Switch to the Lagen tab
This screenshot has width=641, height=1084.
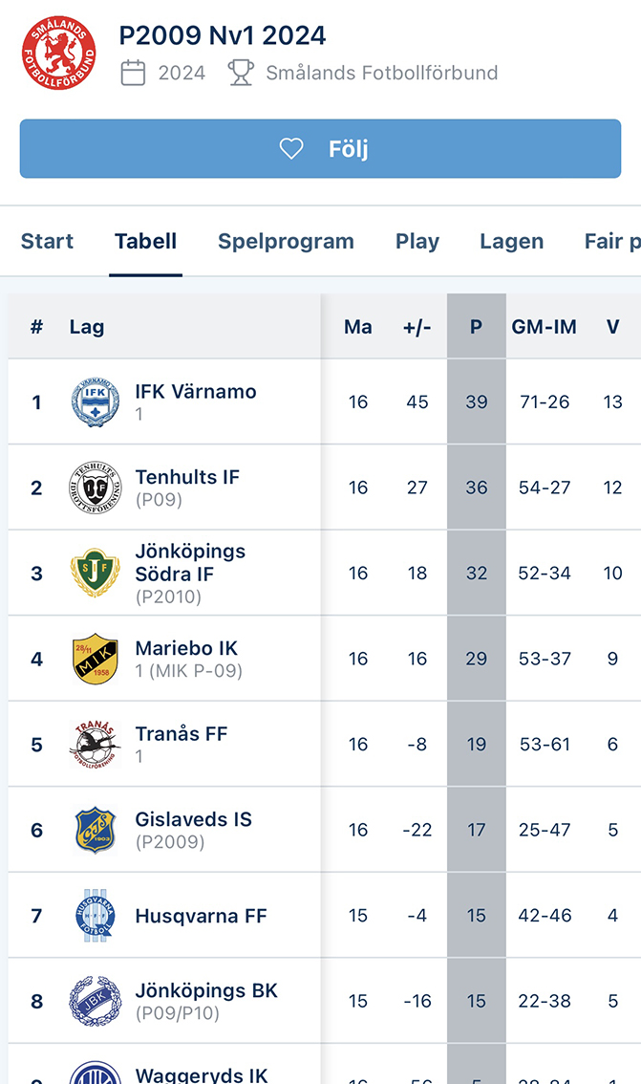[512, 242]
